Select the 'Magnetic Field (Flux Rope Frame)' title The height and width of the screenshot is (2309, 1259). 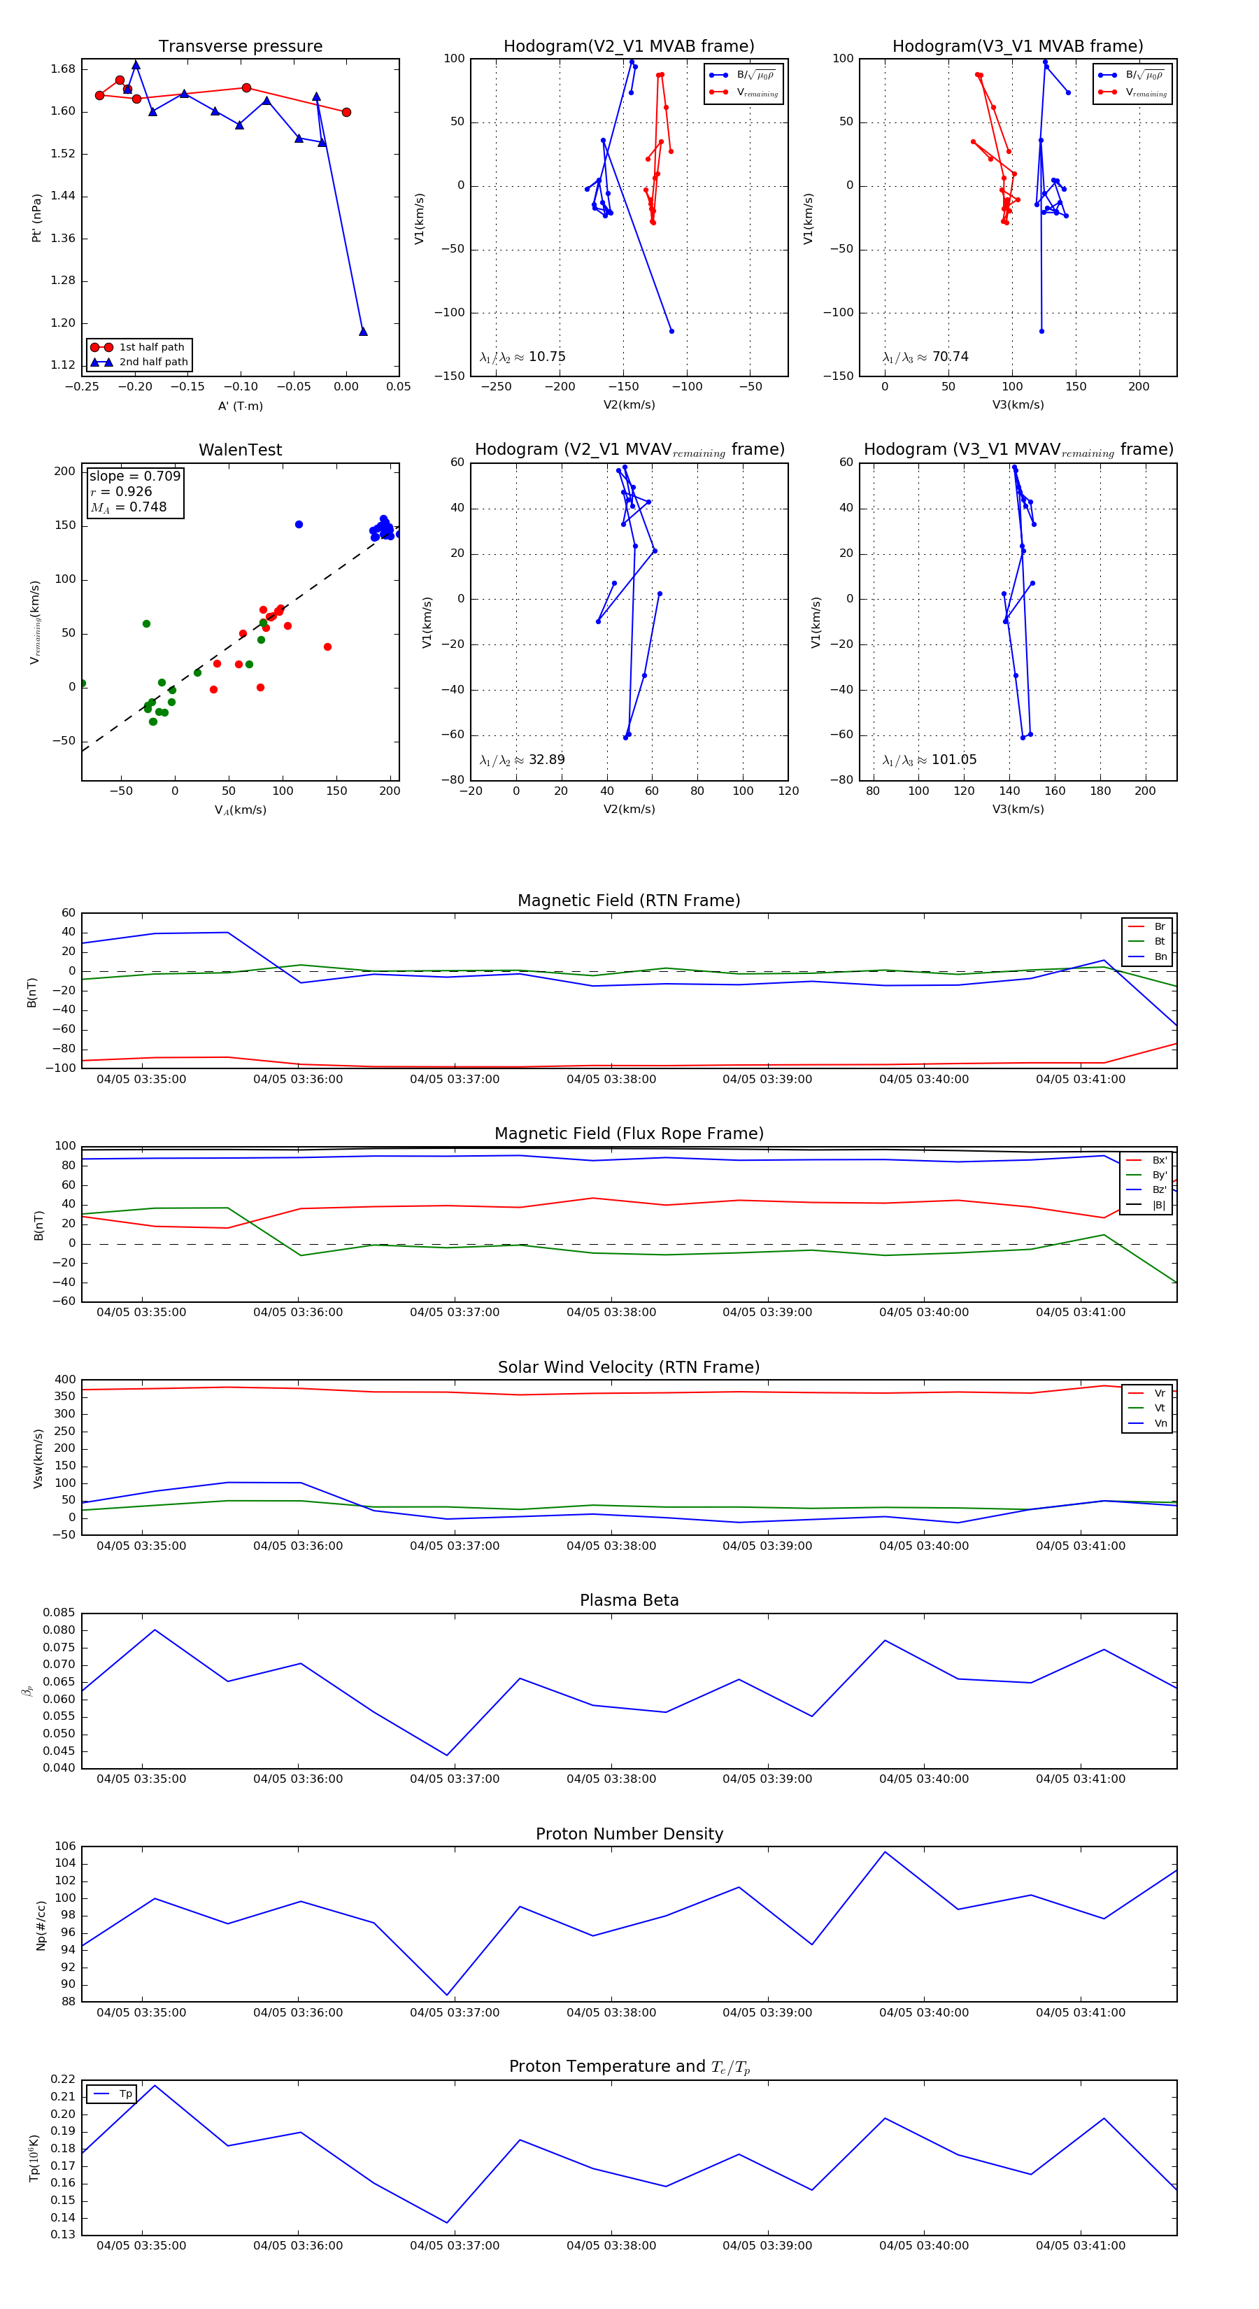629,1134
